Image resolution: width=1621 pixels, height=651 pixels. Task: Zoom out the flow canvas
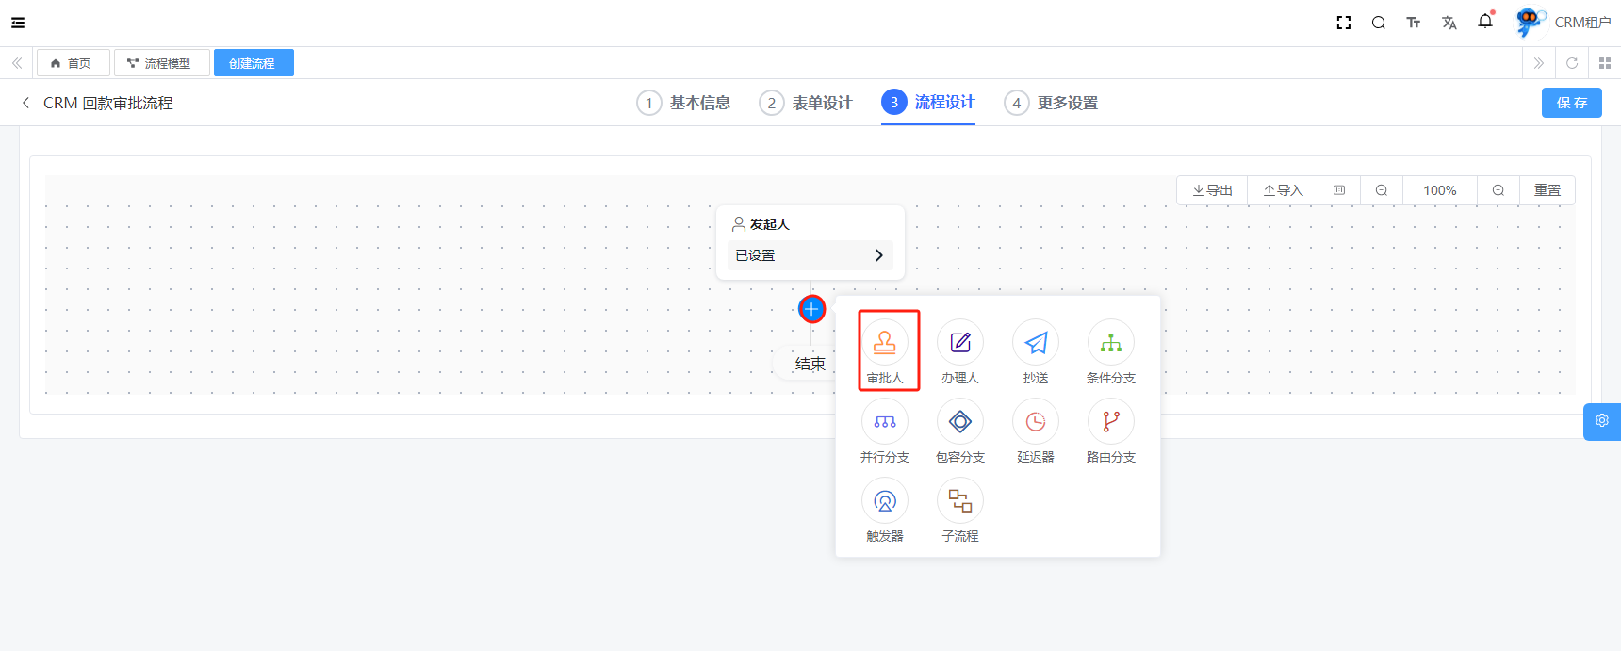tap(1381, 190)
